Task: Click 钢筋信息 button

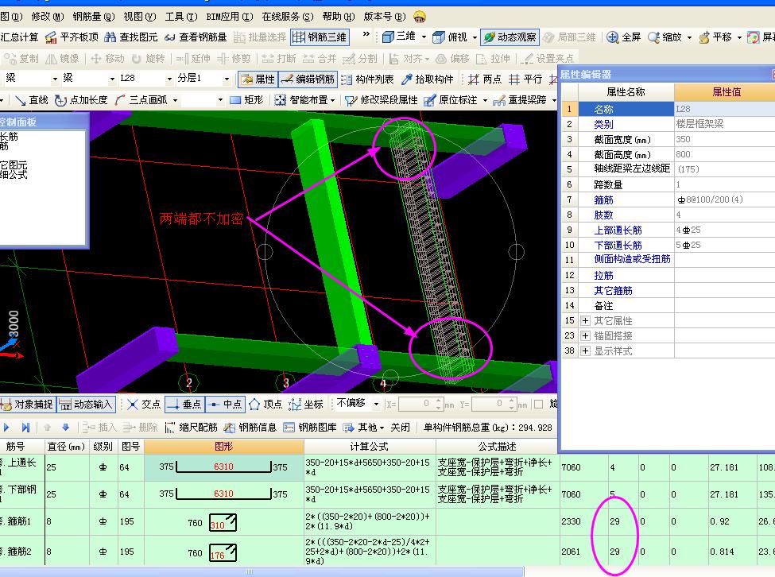Action: coord(250,428)
